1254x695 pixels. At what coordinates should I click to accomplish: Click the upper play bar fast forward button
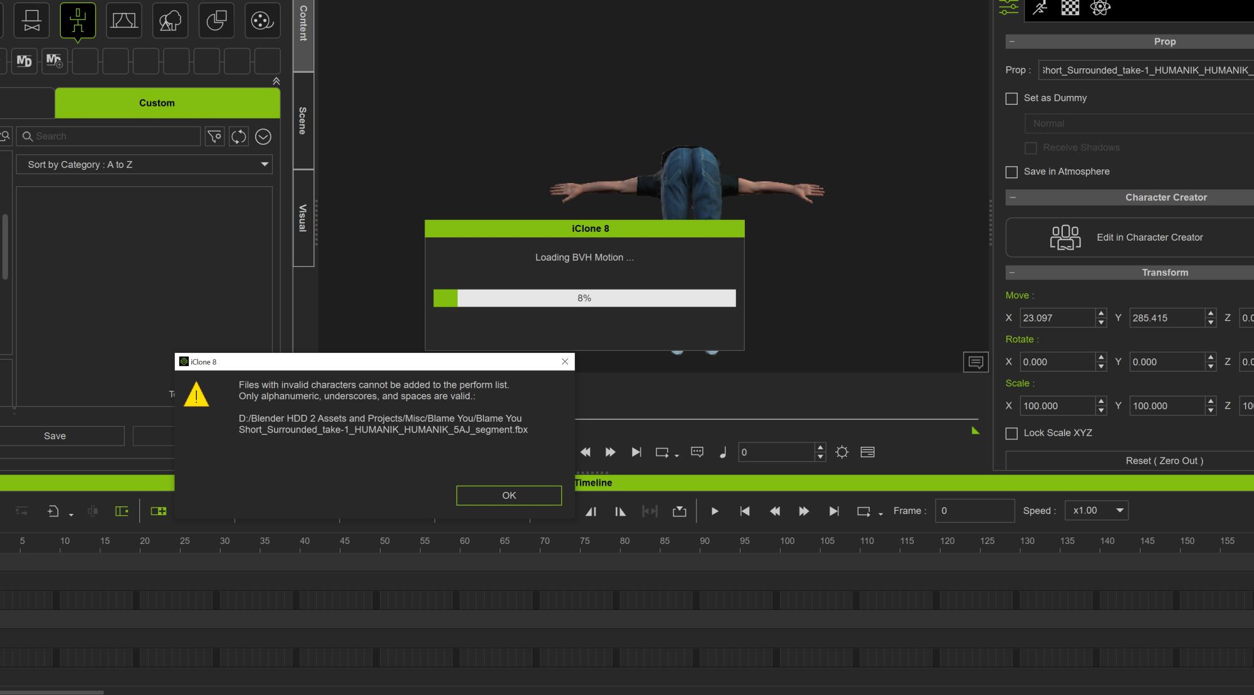click(610, 452)
